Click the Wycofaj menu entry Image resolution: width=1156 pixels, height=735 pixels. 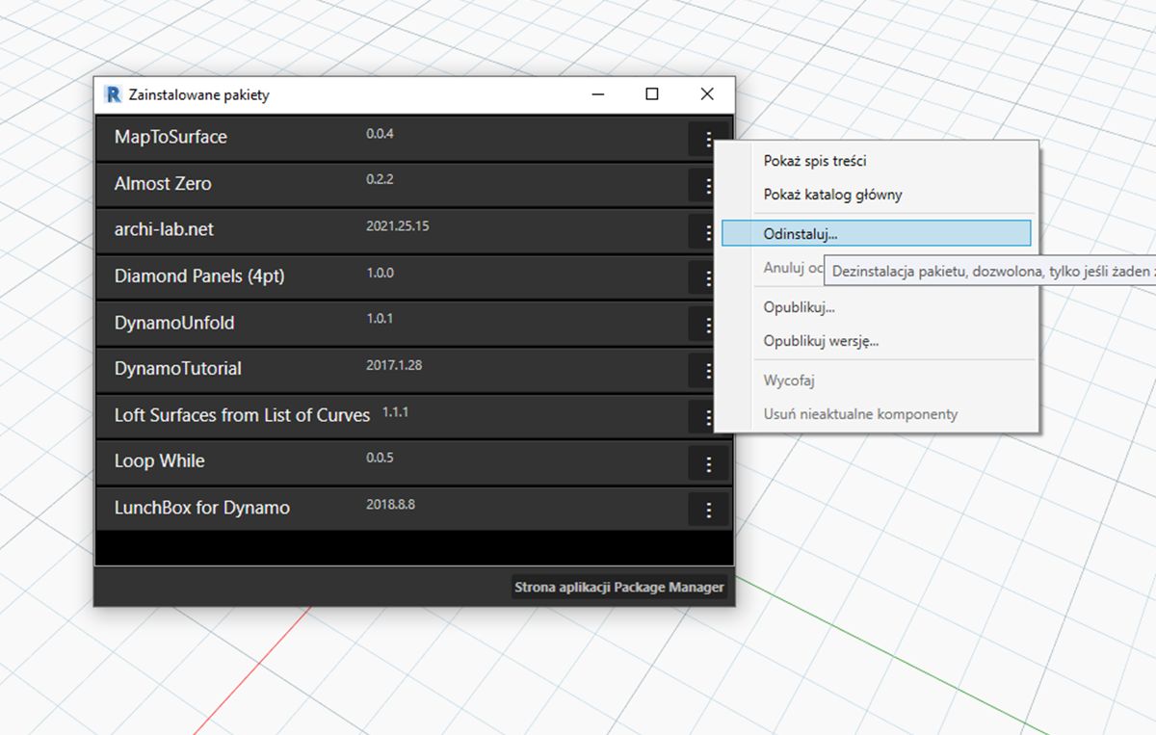[x=789, y=381]
